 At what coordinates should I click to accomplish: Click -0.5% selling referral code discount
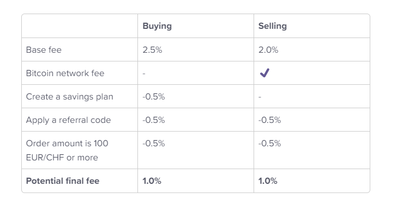pyautogui.click(x=269, y=120)
